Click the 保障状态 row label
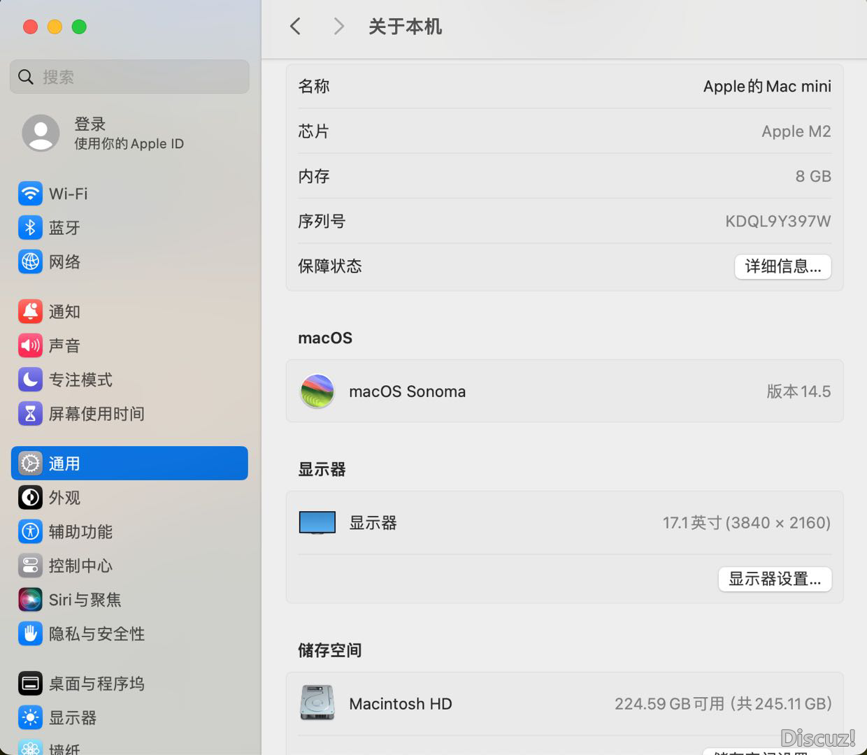Image resolution: width=867 pixels, height=755 pixels. [x=330, y=266]
